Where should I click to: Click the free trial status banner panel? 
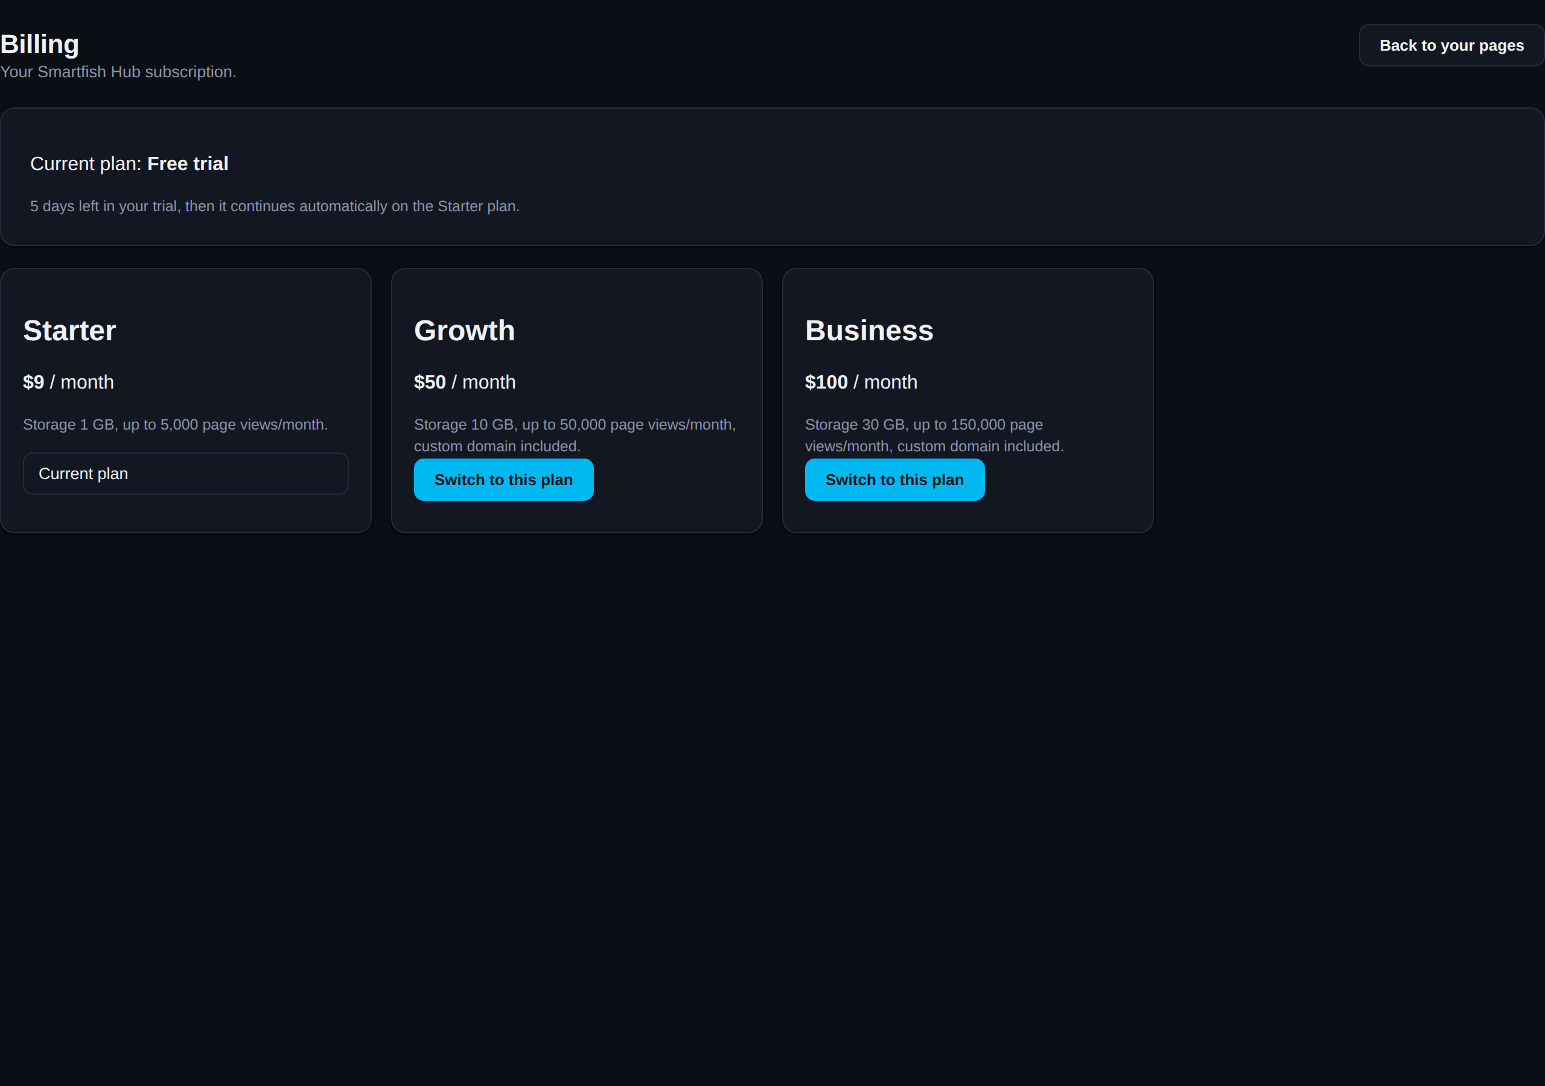coord(772,177)
